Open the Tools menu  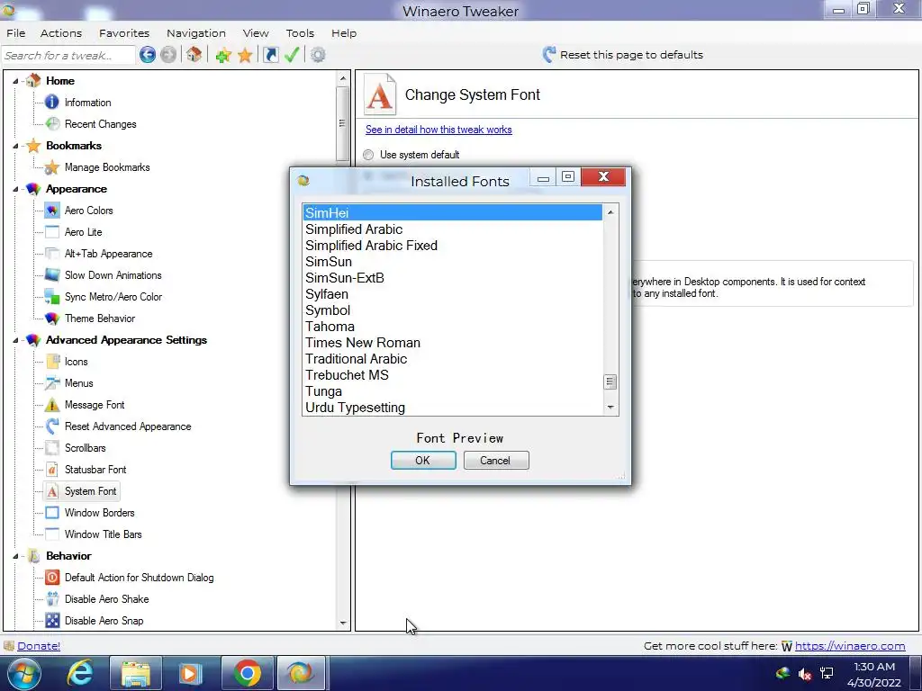[x=300, y=33]
